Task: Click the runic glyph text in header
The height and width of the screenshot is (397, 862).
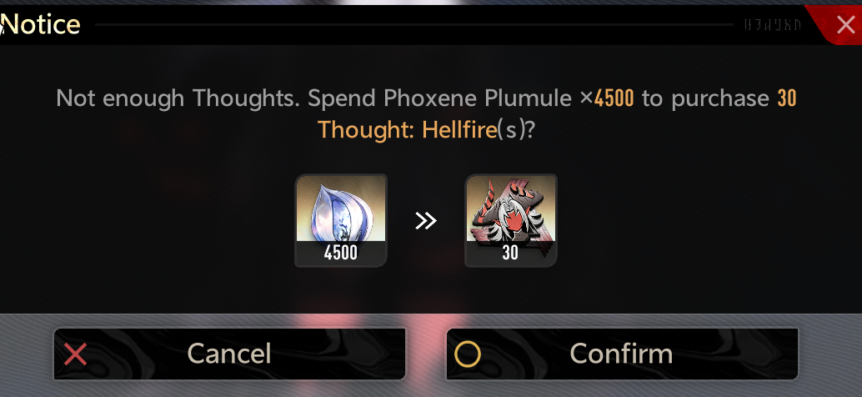Action: [x=773, y=25]
